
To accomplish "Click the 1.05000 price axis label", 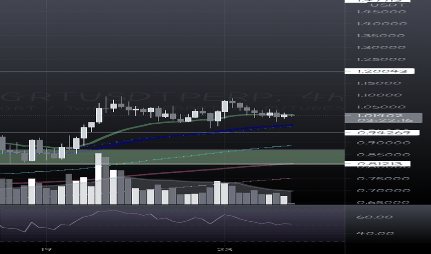I will point(381,107).
